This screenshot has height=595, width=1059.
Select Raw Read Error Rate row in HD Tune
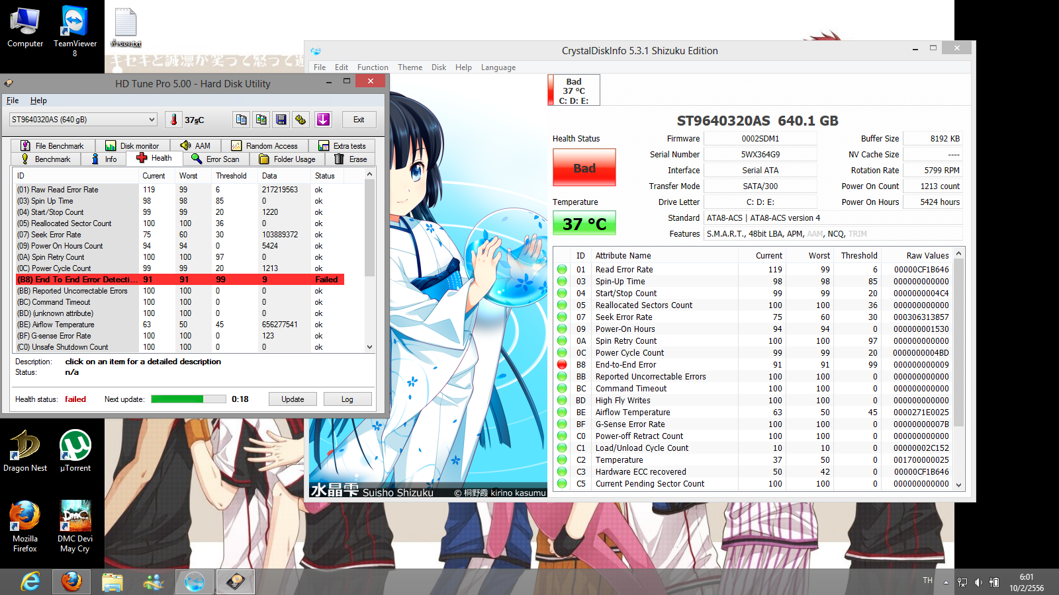(180, 190)
